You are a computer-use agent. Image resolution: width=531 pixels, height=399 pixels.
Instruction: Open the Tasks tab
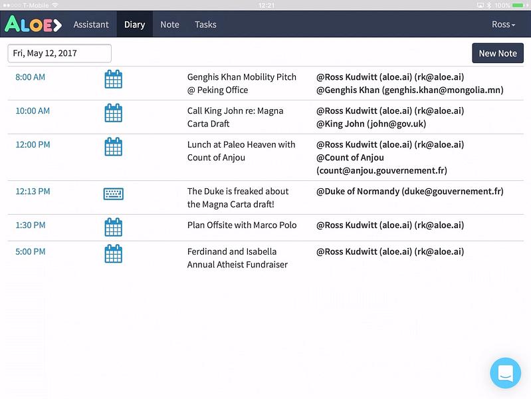[205, 25]
